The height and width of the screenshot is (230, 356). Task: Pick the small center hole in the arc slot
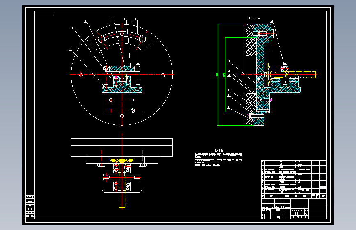point(122,34)
